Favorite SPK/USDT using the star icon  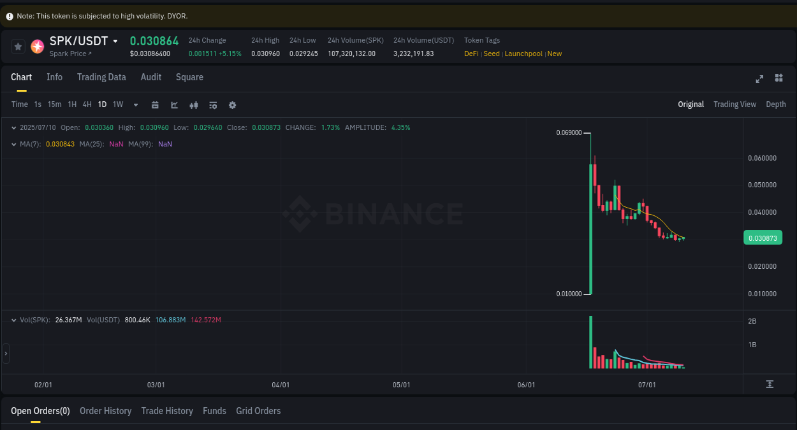coord(18,47)
